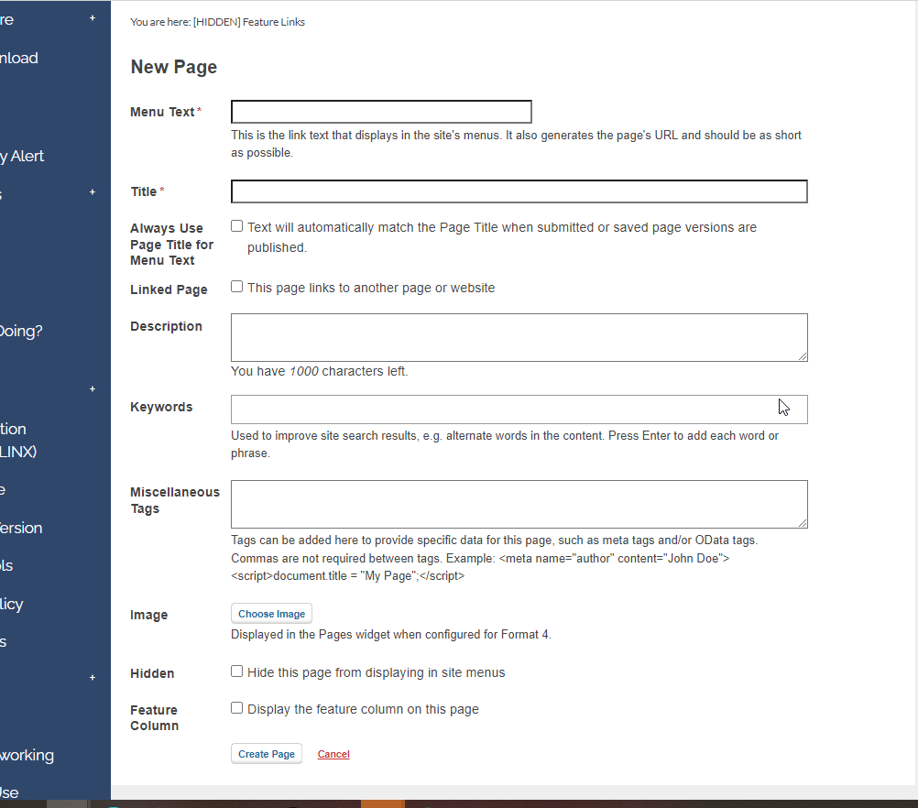918x808 pixels.
Task: Click the 'Feature Column' field label
Action: coord(155,718)
